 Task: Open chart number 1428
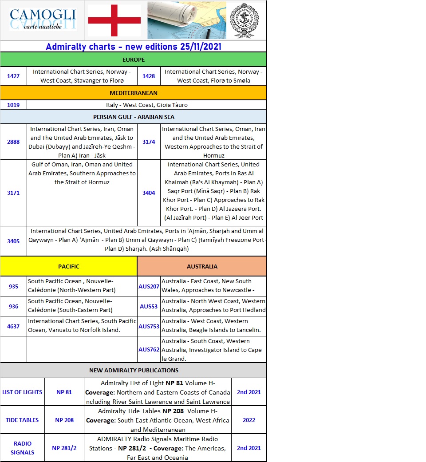point(149,76)
